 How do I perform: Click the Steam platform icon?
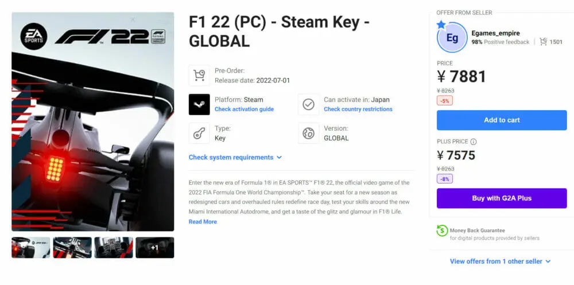pos(199,104)
